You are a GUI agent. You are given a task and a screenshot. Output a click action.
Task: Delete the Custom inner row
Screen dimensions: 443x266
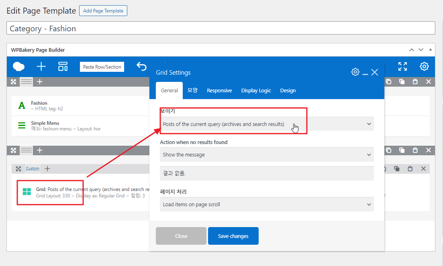[423, 169]
